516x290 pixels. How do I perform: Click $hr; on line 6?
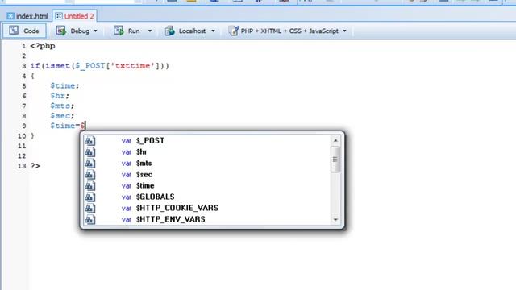[60, 96]
